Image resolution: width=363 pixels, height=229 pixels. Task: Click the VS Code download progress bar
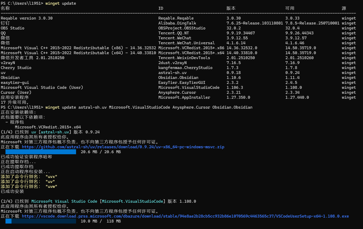tap(41, 221)
